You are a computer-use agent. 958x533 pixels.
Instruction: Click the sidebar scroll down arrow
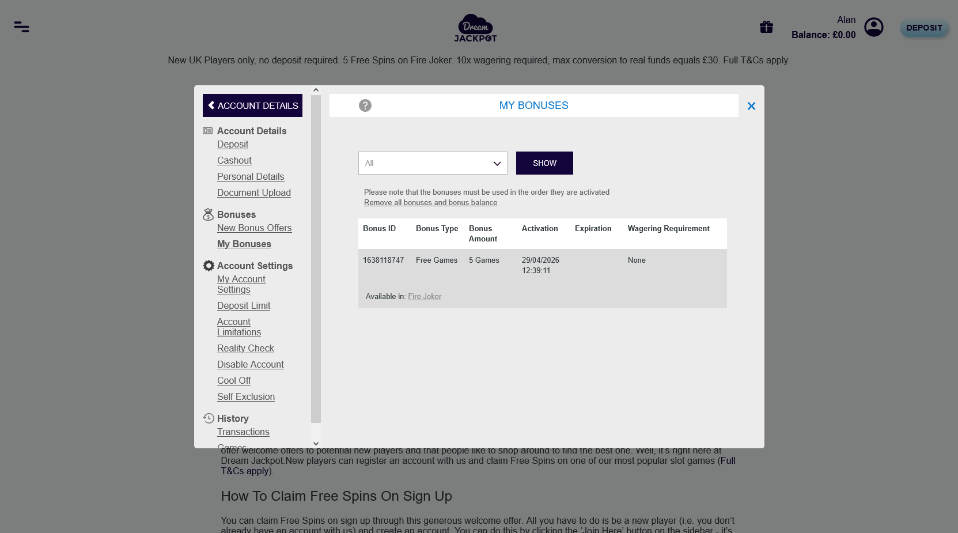click(x=316, y=444)
